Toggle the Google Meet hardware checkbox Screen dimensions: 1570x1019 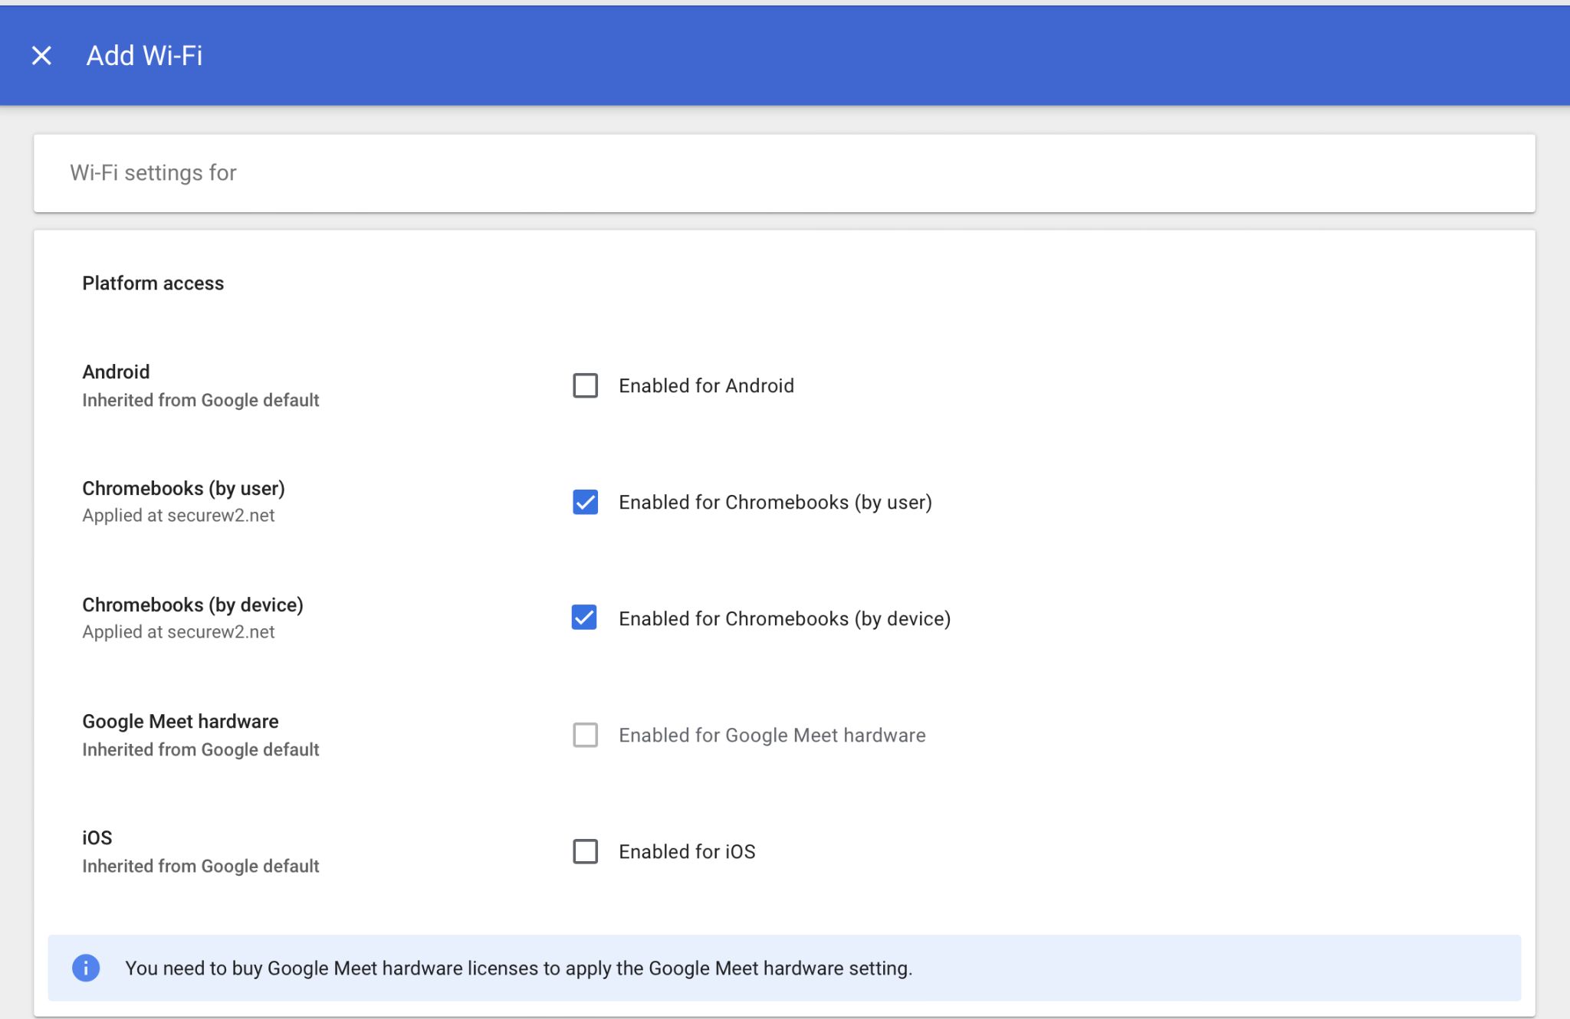tap(586, 735)
